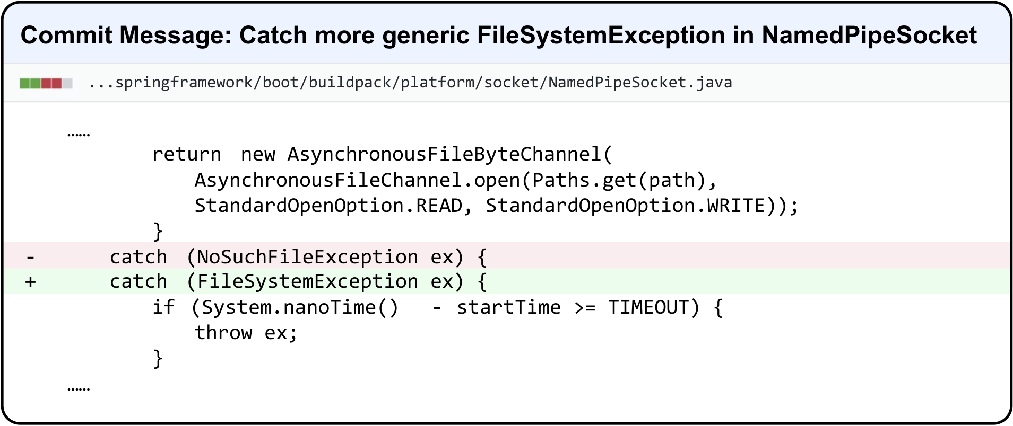The image size is (1013, 426).
Task: Open the NamedPipeSocket.java file path
Action: (410, 83)
